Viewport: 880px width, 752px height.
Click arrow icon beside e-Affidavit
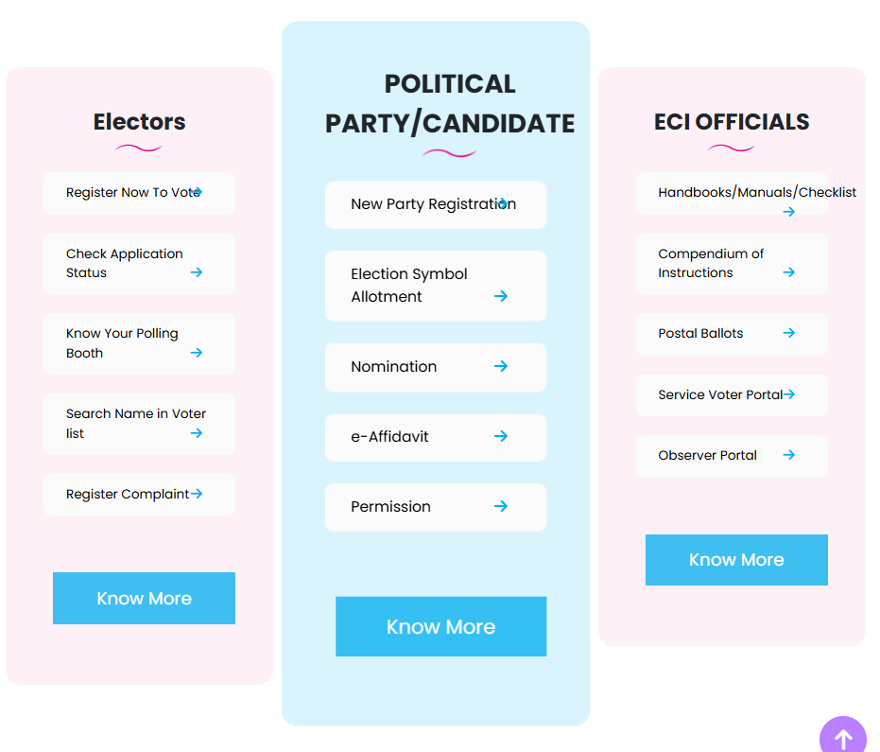click(501, 436)
